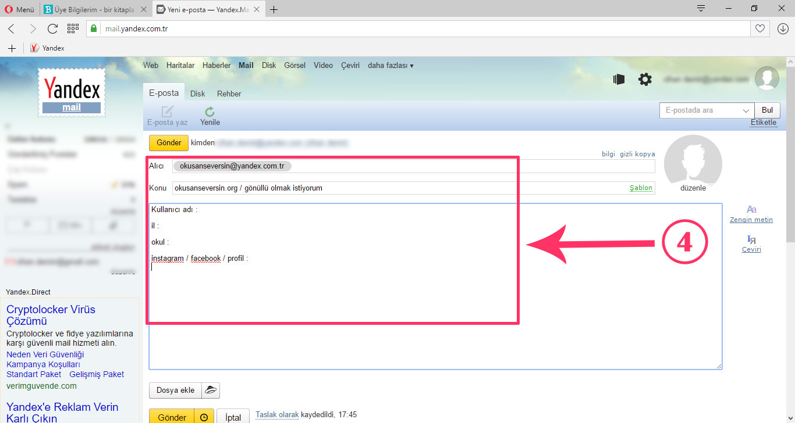The height and width of the screenshot is (423, 795).
Task: Attach file from Yandex Disk icon
Action: pyautogui.click(x=211, y=390)
